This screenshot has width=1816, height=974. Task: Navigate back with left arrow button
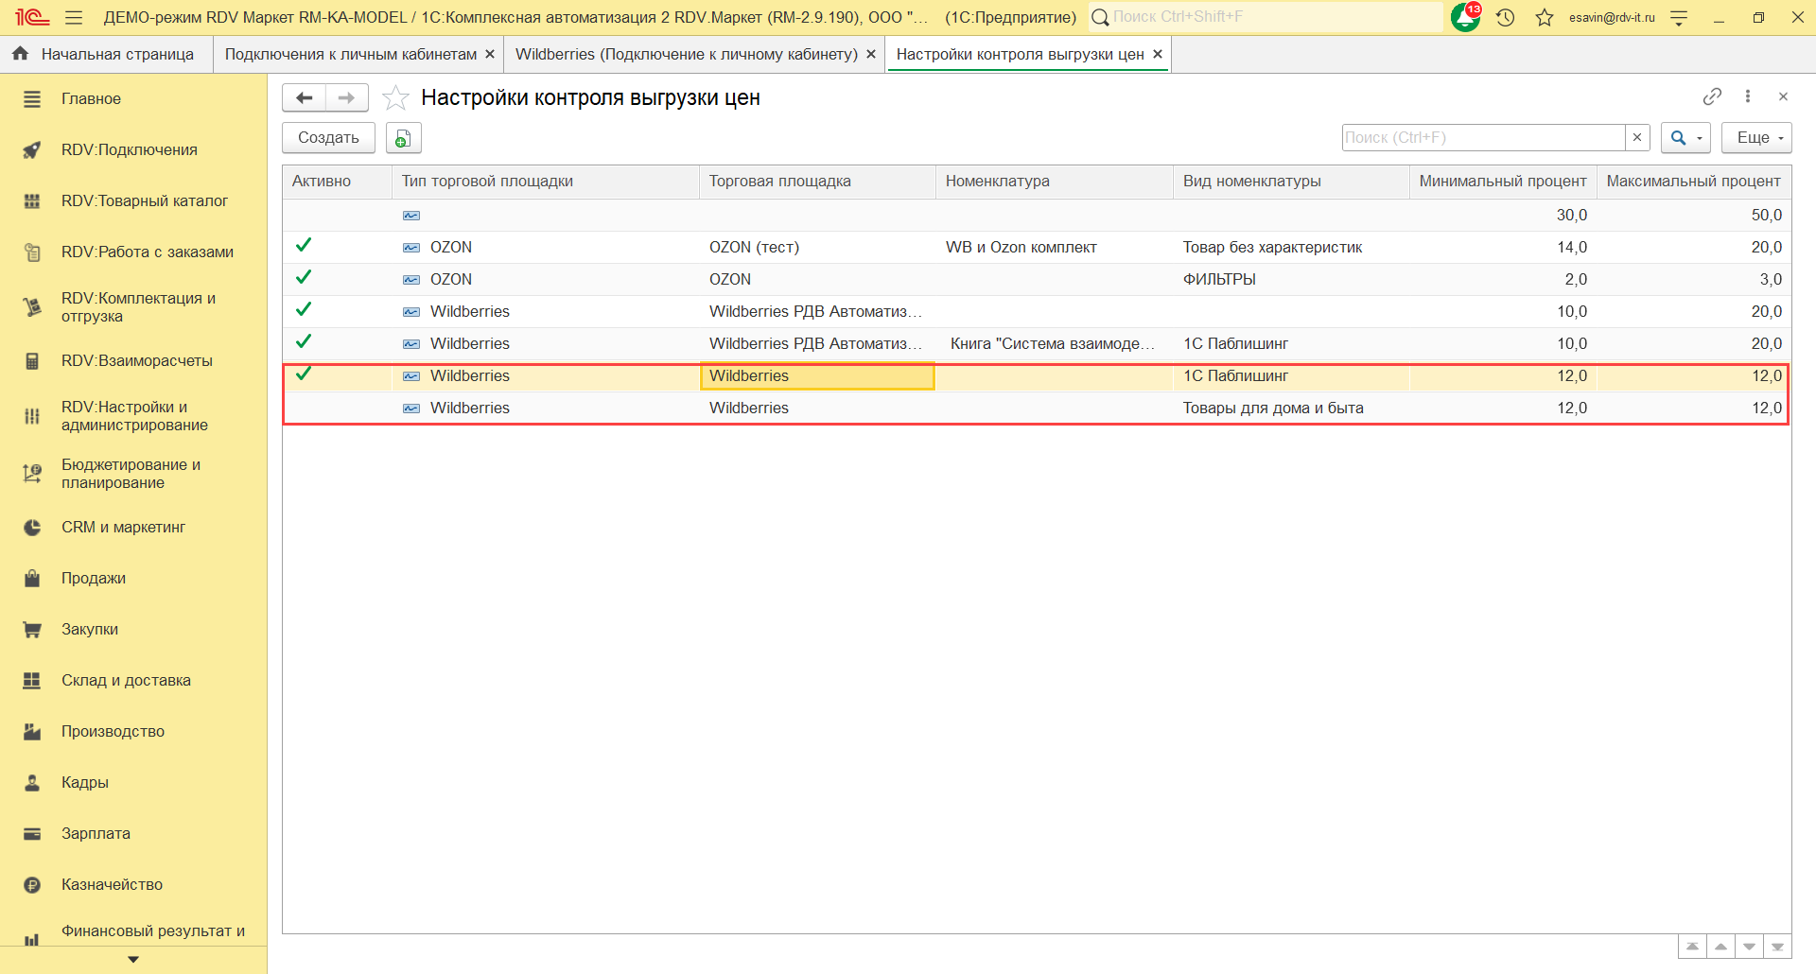click(304, 97)
